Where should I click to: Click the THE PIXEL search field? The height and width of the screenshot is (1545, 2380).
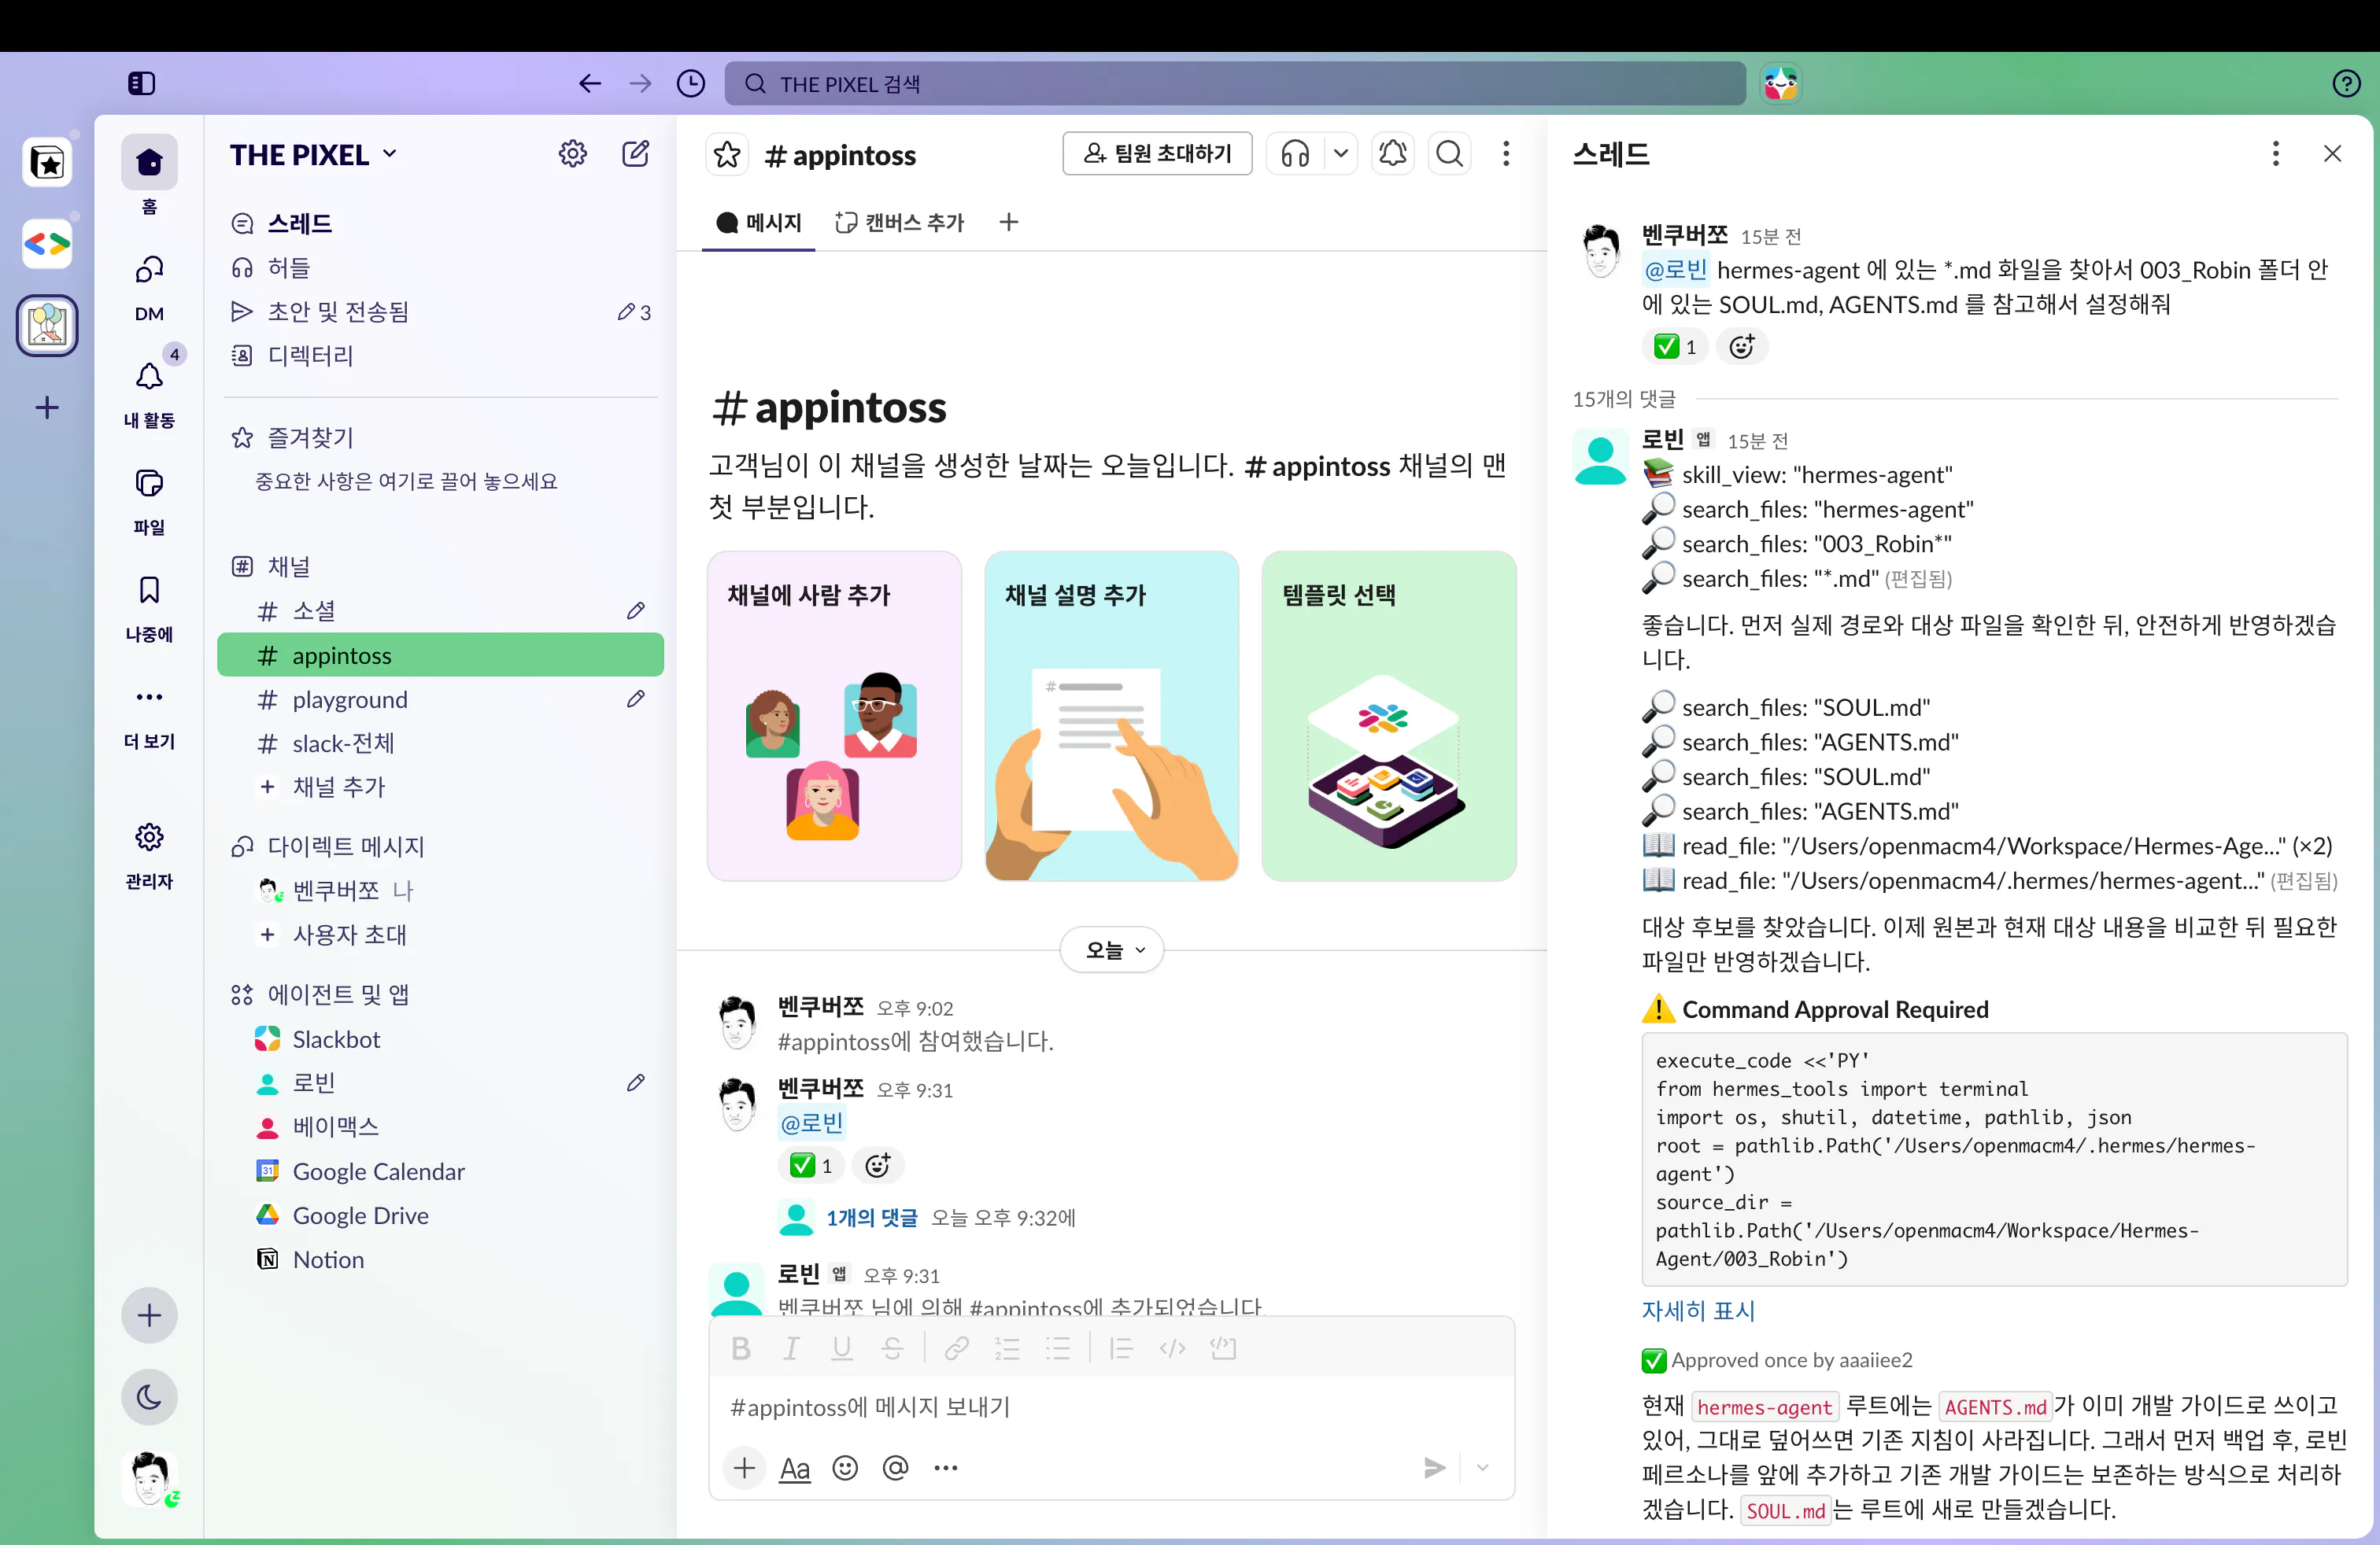pyautogui.click(x=1235, y=84)
